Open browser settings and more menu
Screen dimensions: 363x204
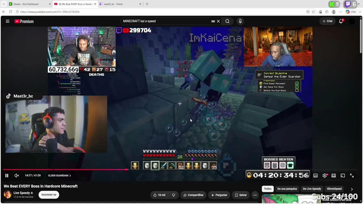point(341,12)
